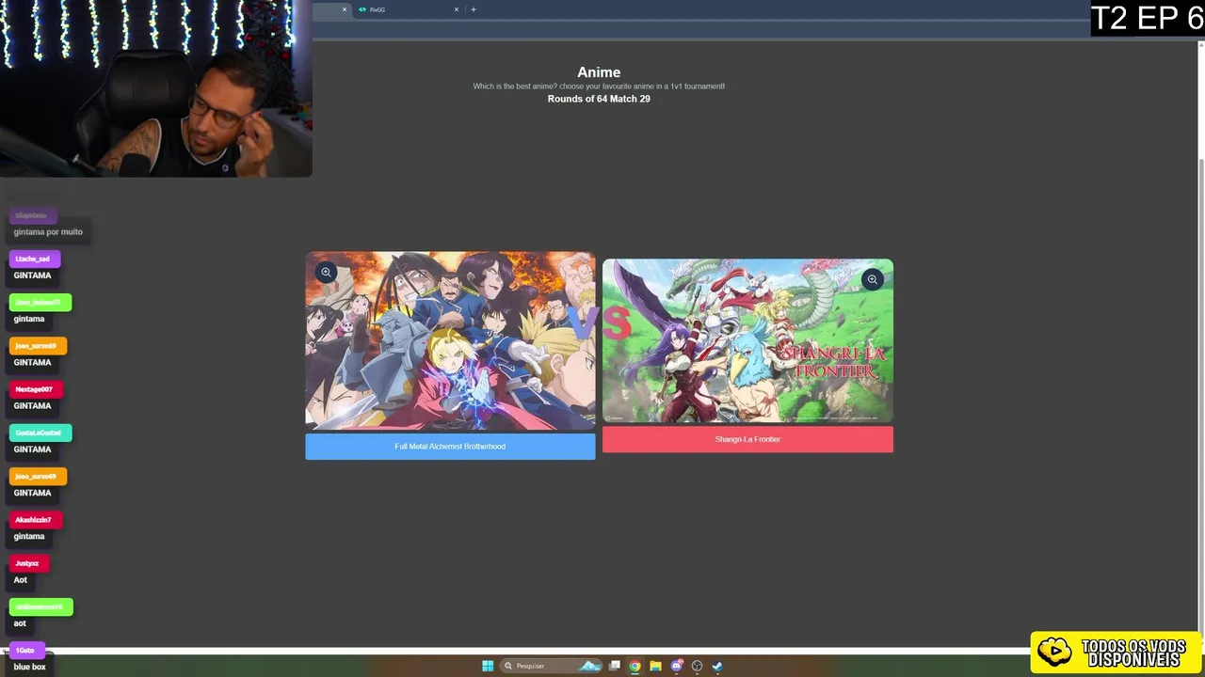Screen dimensions: 1205x677
Task: Zoom the Shangri-La Frontier image with magnifier icon
Action: [873, 279]
